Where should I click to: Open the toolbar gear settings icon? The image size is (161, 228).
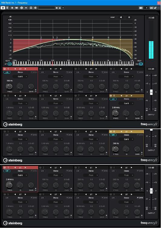[x=35, y=8]
